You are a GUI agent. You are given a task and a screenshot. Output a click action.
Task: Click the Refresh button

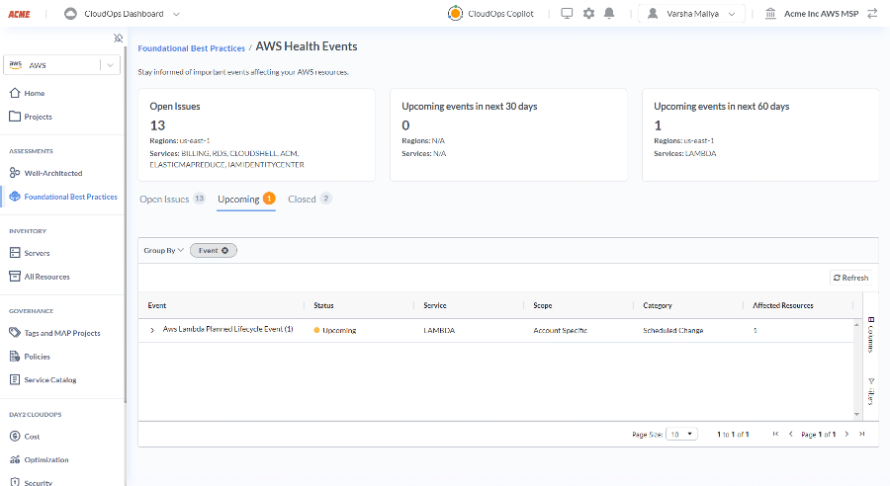(850, 278)
